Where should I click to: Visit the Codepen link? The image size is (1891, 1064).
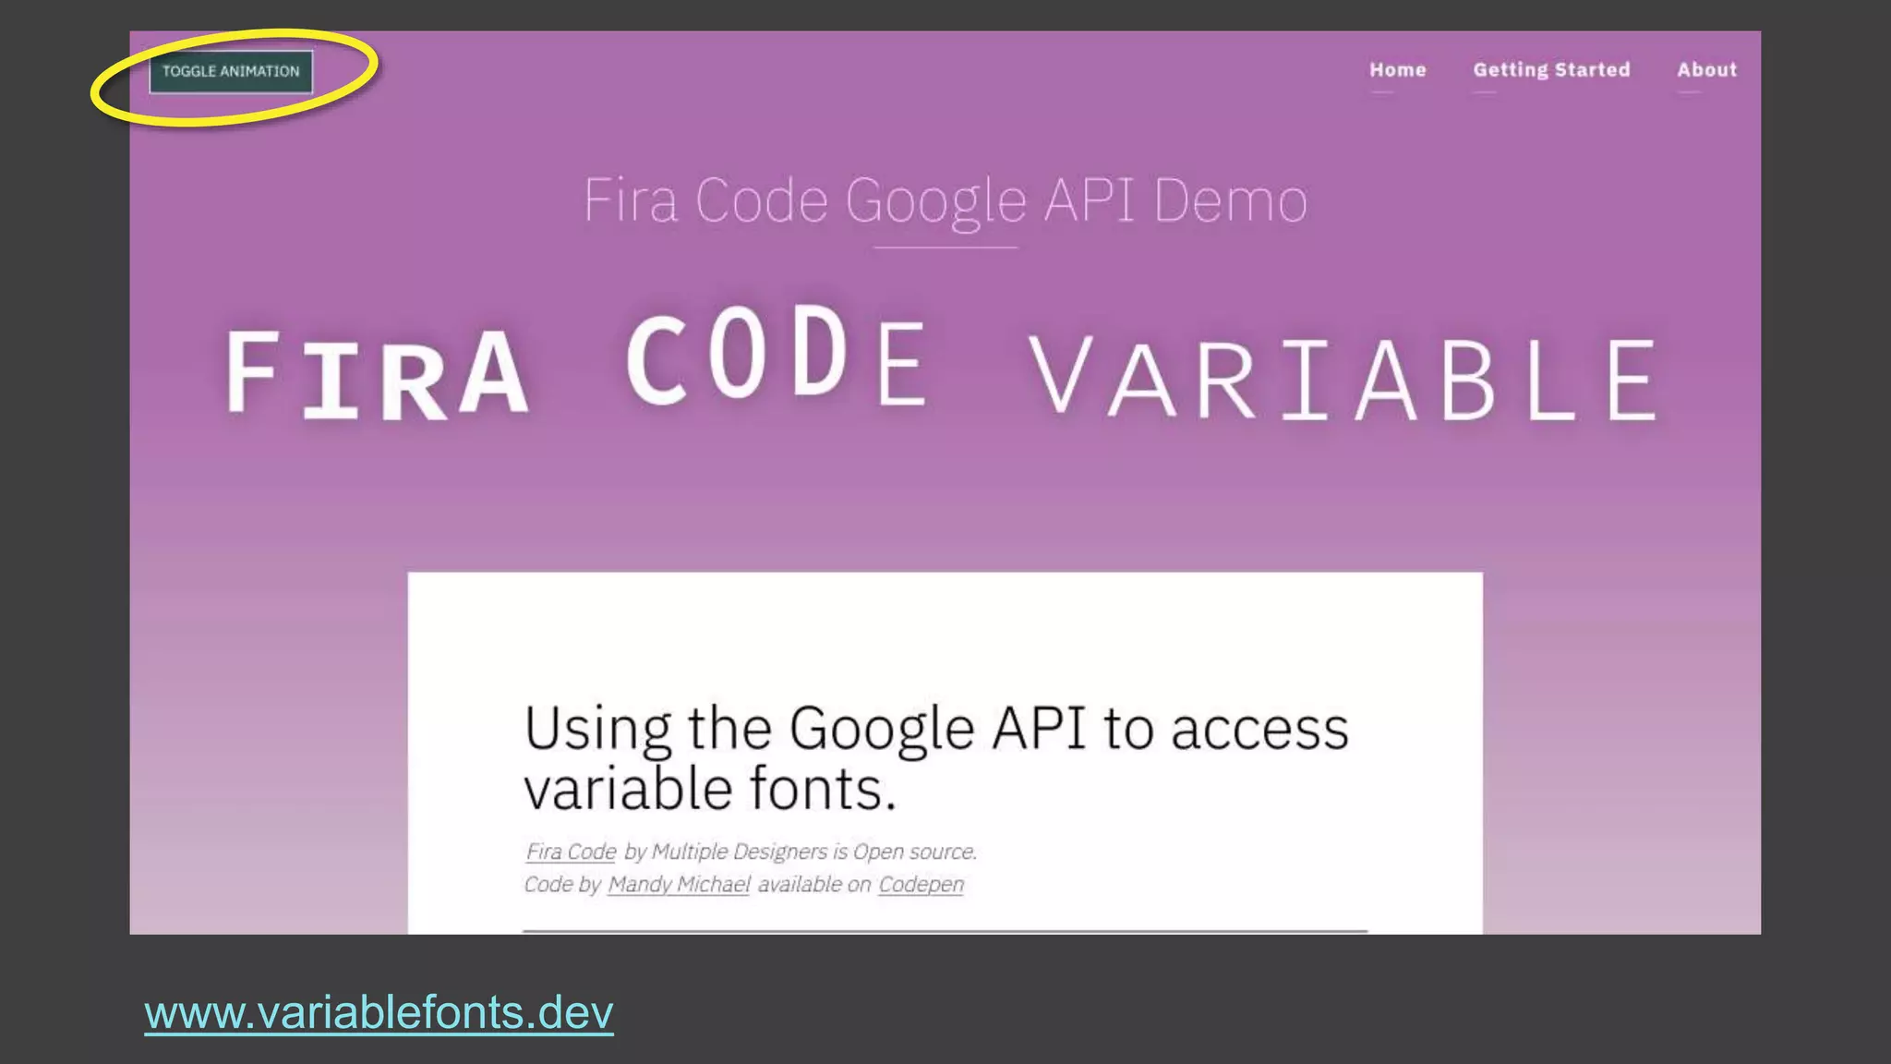click(x=921, y=885)
